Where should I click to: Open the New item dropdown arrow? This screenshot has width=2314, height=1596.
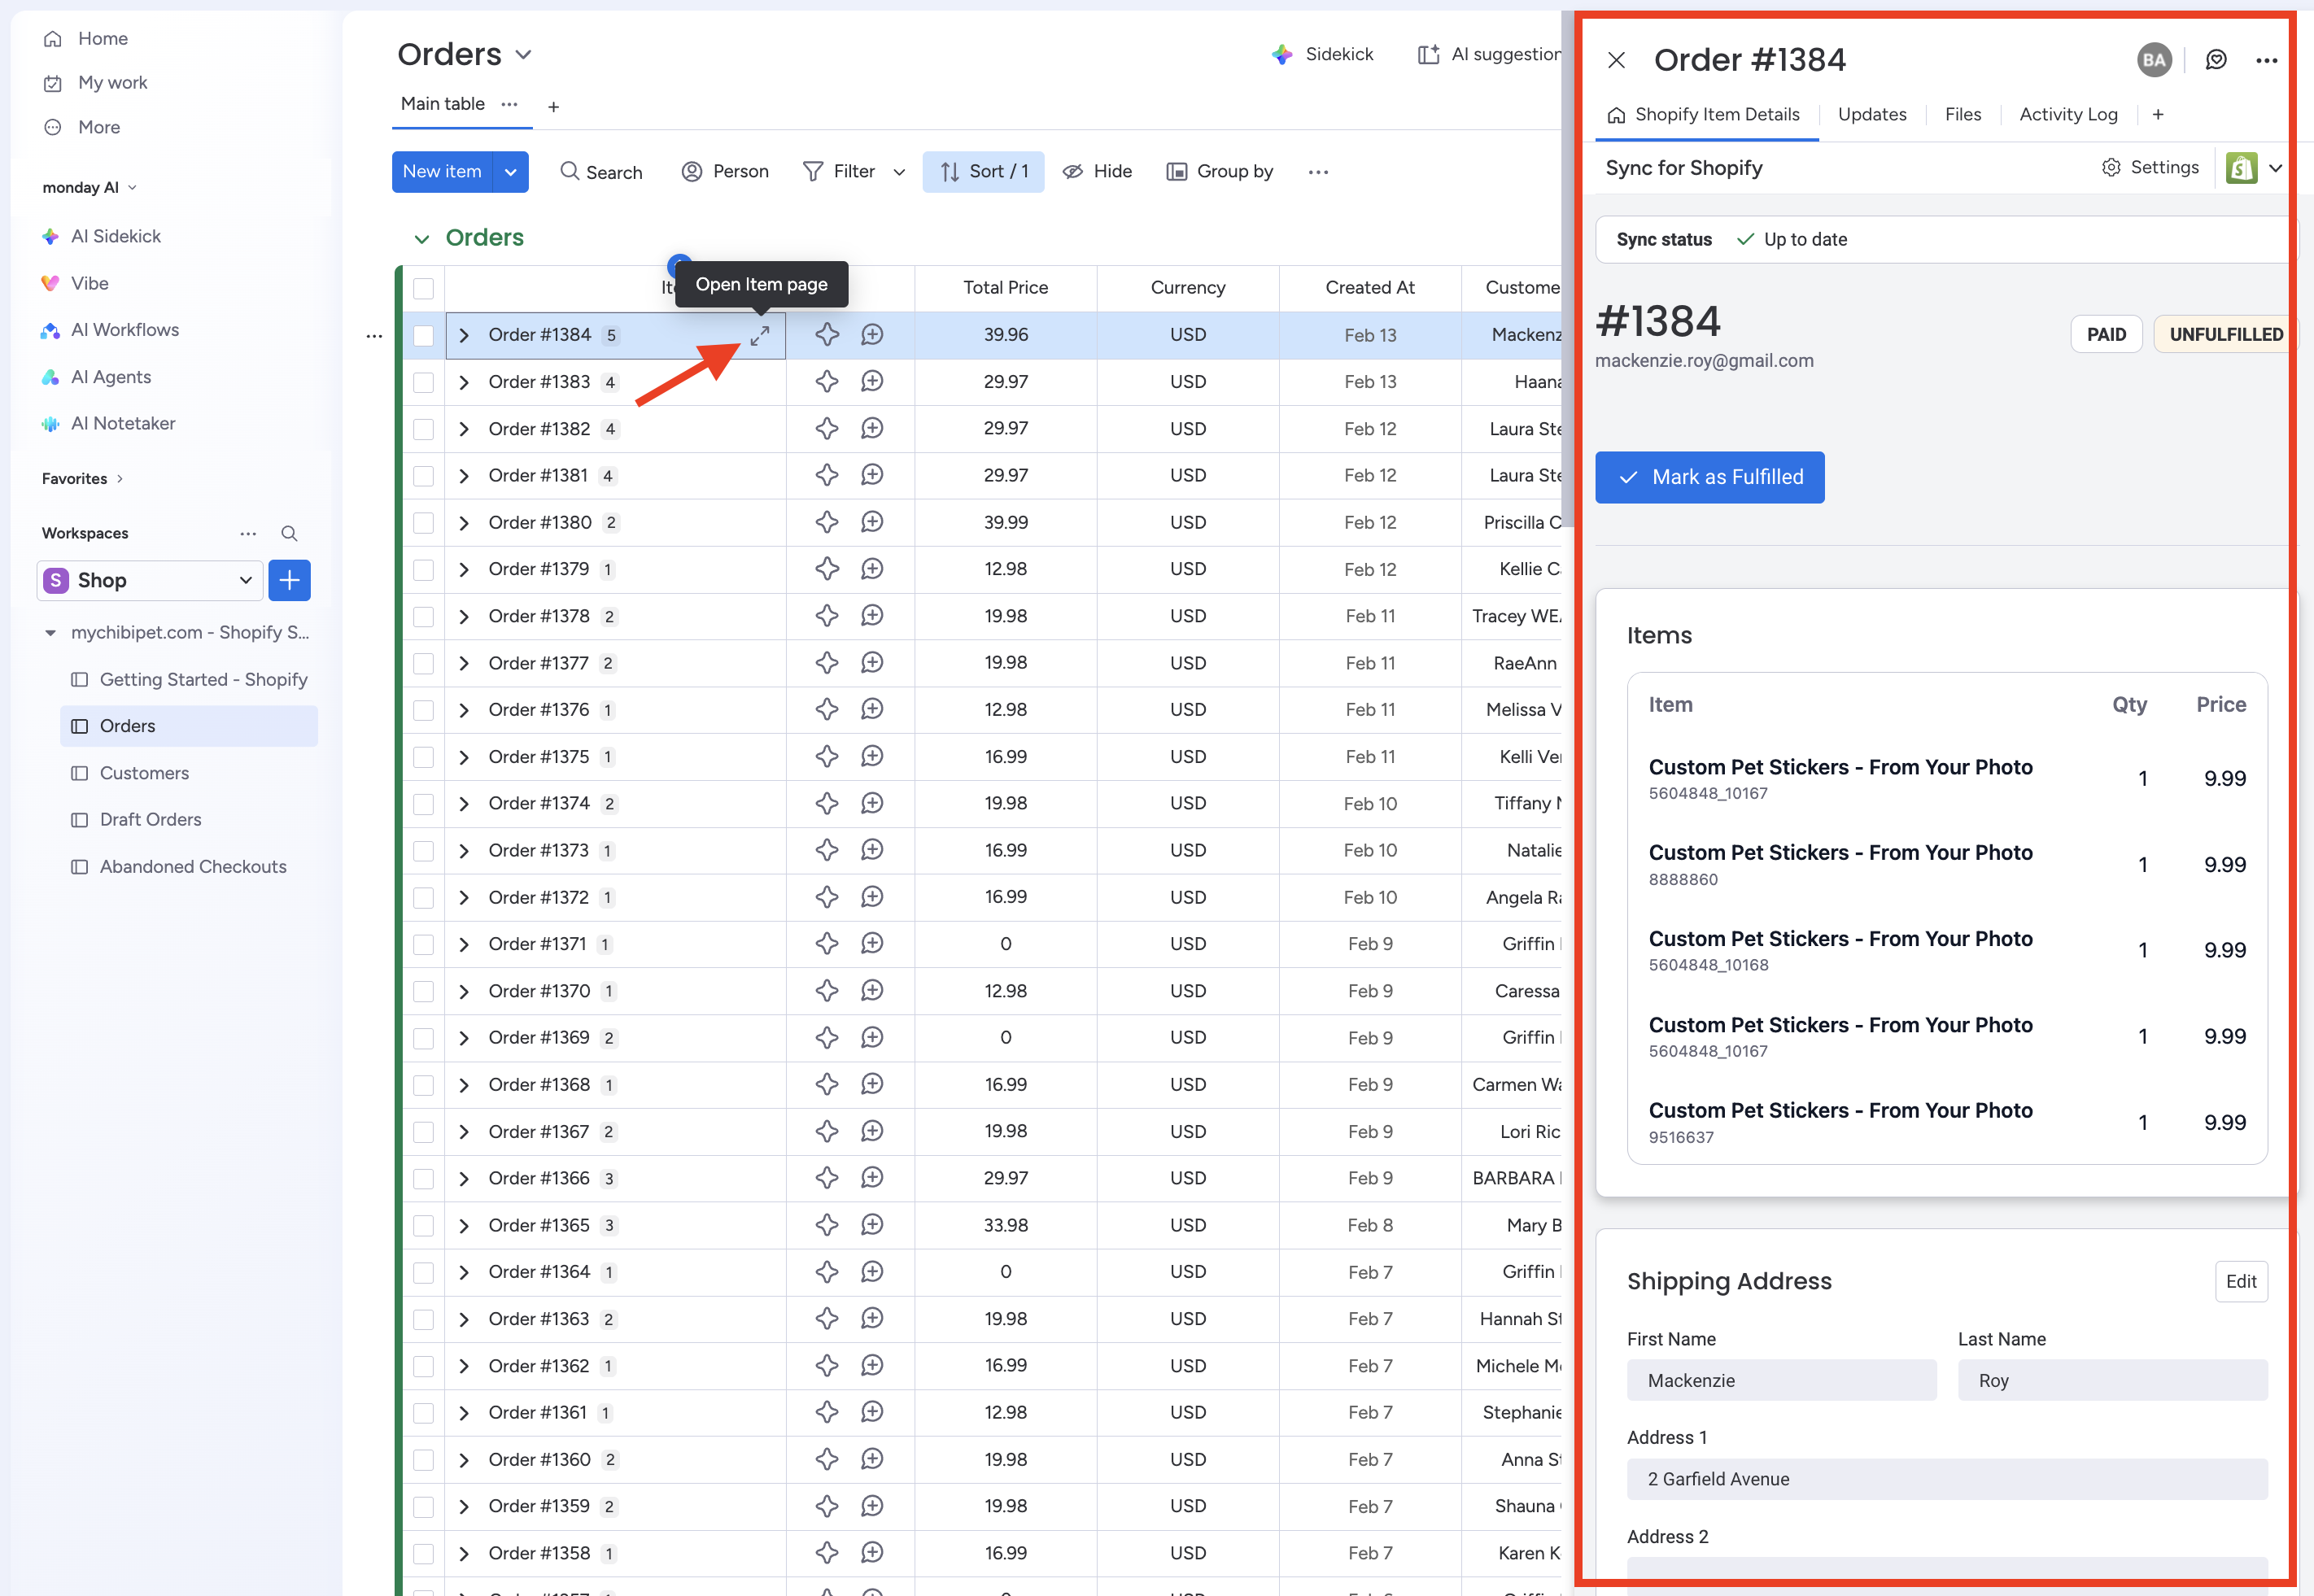511,172
